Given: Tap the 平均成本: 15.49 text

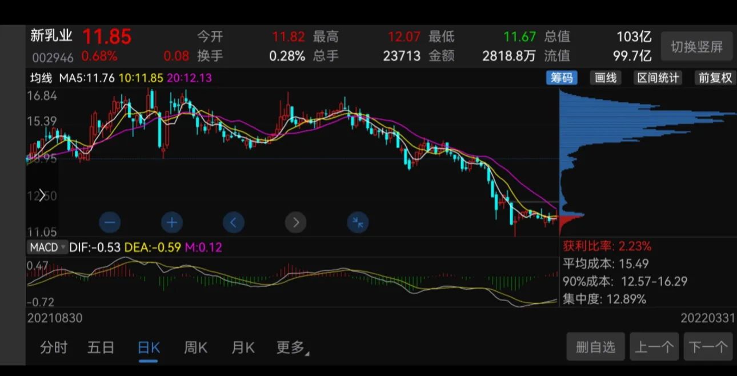Looking at the screenshot, I should tap(606, 264).
